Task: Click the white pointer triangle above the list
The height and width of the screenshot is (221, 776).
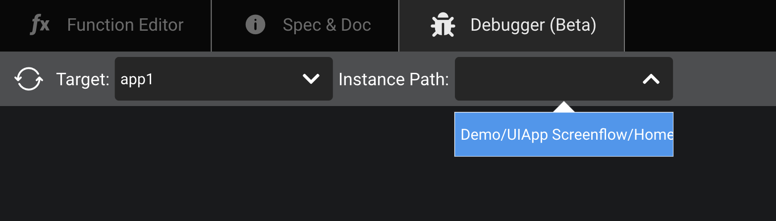Action: coord(564,107)
